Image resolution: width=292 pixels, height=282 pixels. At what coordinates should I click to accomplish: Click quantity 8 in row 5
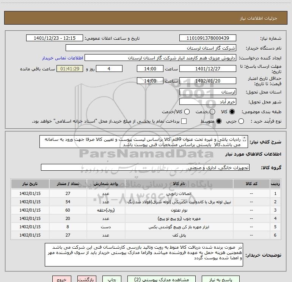pyautogui.click(x=68, y=227)
